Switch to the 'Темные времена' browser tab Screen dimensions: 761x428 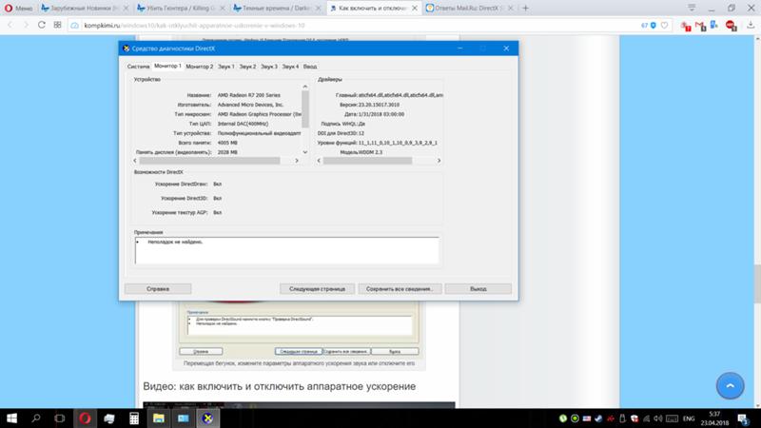click(x=277, y=9)
